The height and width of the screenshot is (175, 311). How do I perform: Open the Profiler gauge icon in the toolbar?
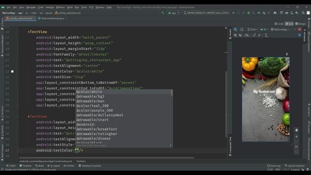pyautogui.click(x=259, y=13)
